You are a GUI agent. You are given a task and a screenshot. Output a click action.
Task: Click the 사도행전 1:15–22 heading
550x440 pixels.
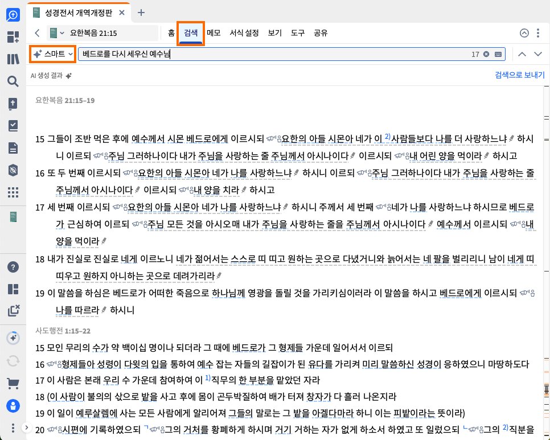63,331
